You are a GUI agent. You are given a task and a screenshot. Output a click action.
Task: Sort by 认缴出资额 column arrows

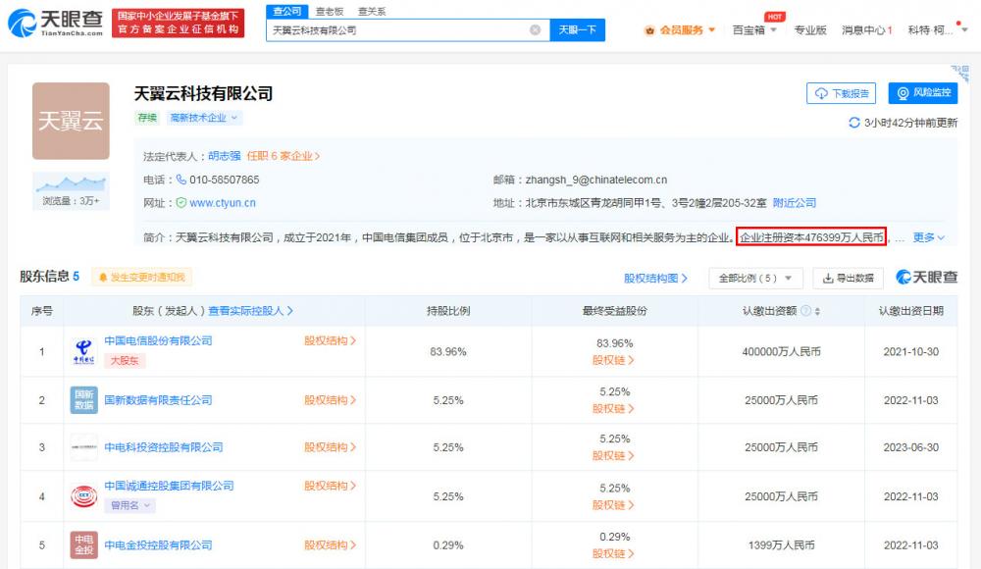pos(817,311)
